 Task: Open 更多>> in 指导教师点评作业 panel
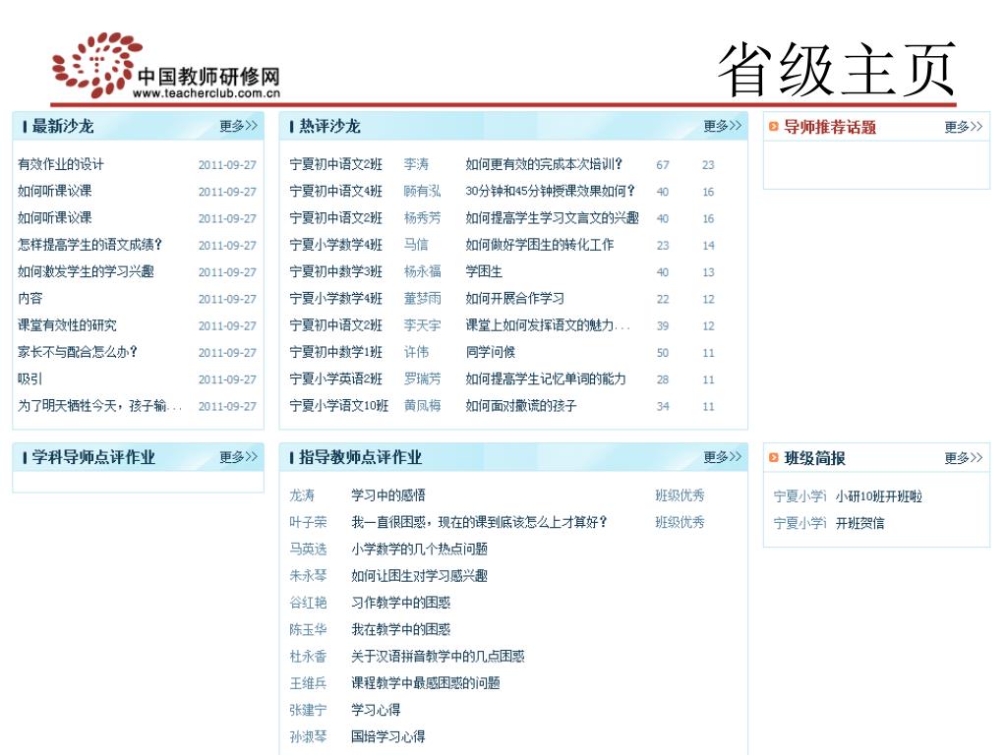(722, 457)
